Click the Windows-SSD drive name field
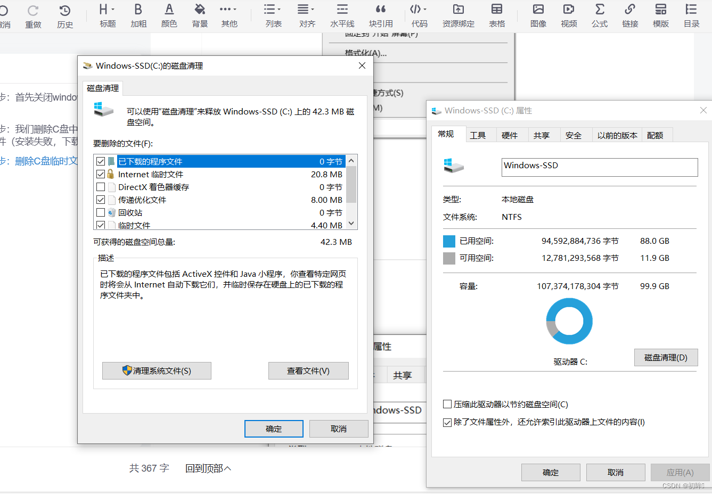This screenshot has width=712, height=494. [x=600, y=167]
